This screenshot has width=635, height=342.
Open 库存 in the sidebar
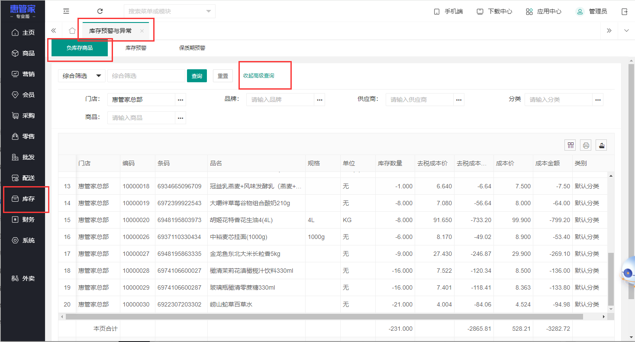(x=23, y=199)
